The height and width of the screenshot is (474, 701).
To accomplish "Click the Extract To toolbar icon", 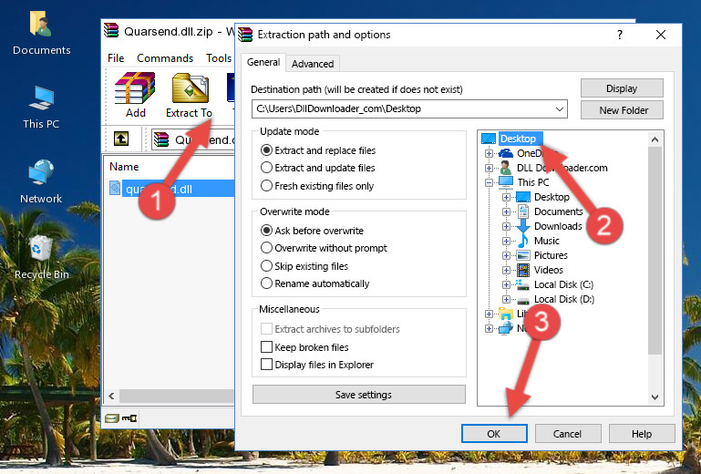I will [x=189, y=95].
